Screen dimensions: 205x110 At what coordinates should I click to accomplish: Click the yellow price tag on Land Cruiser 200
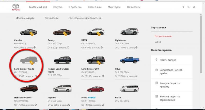(x=99, y=63)
